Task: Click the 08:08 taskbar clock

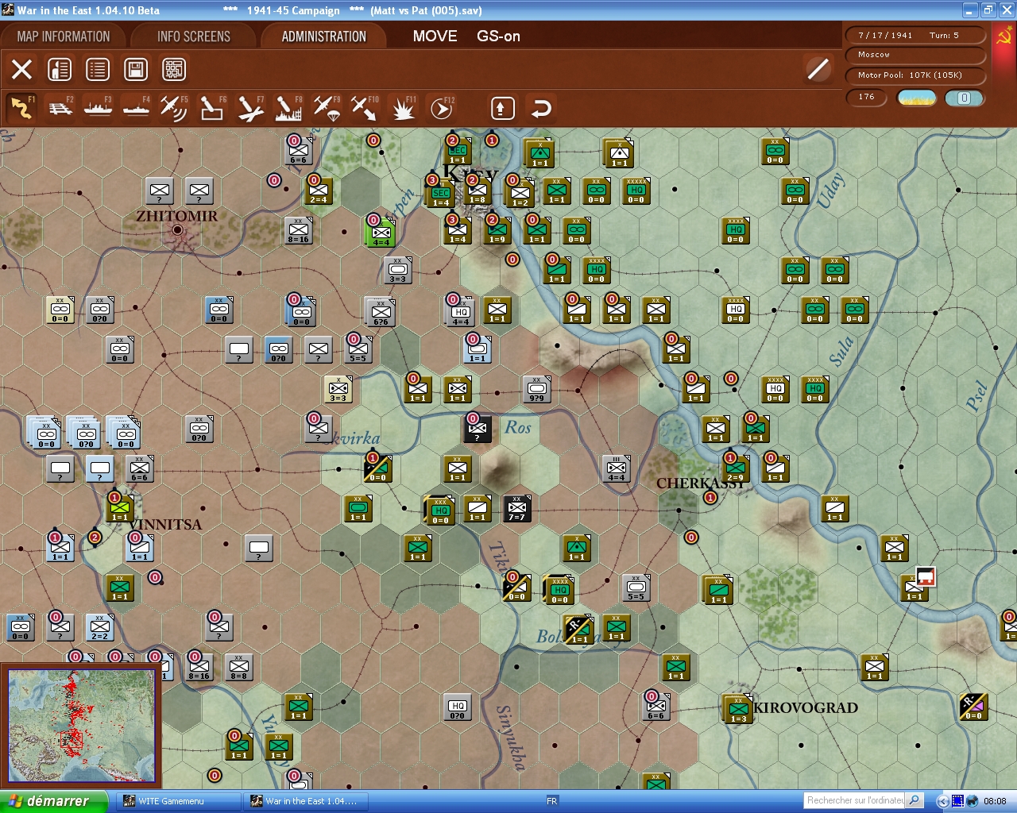Action: tap(995, 801)
